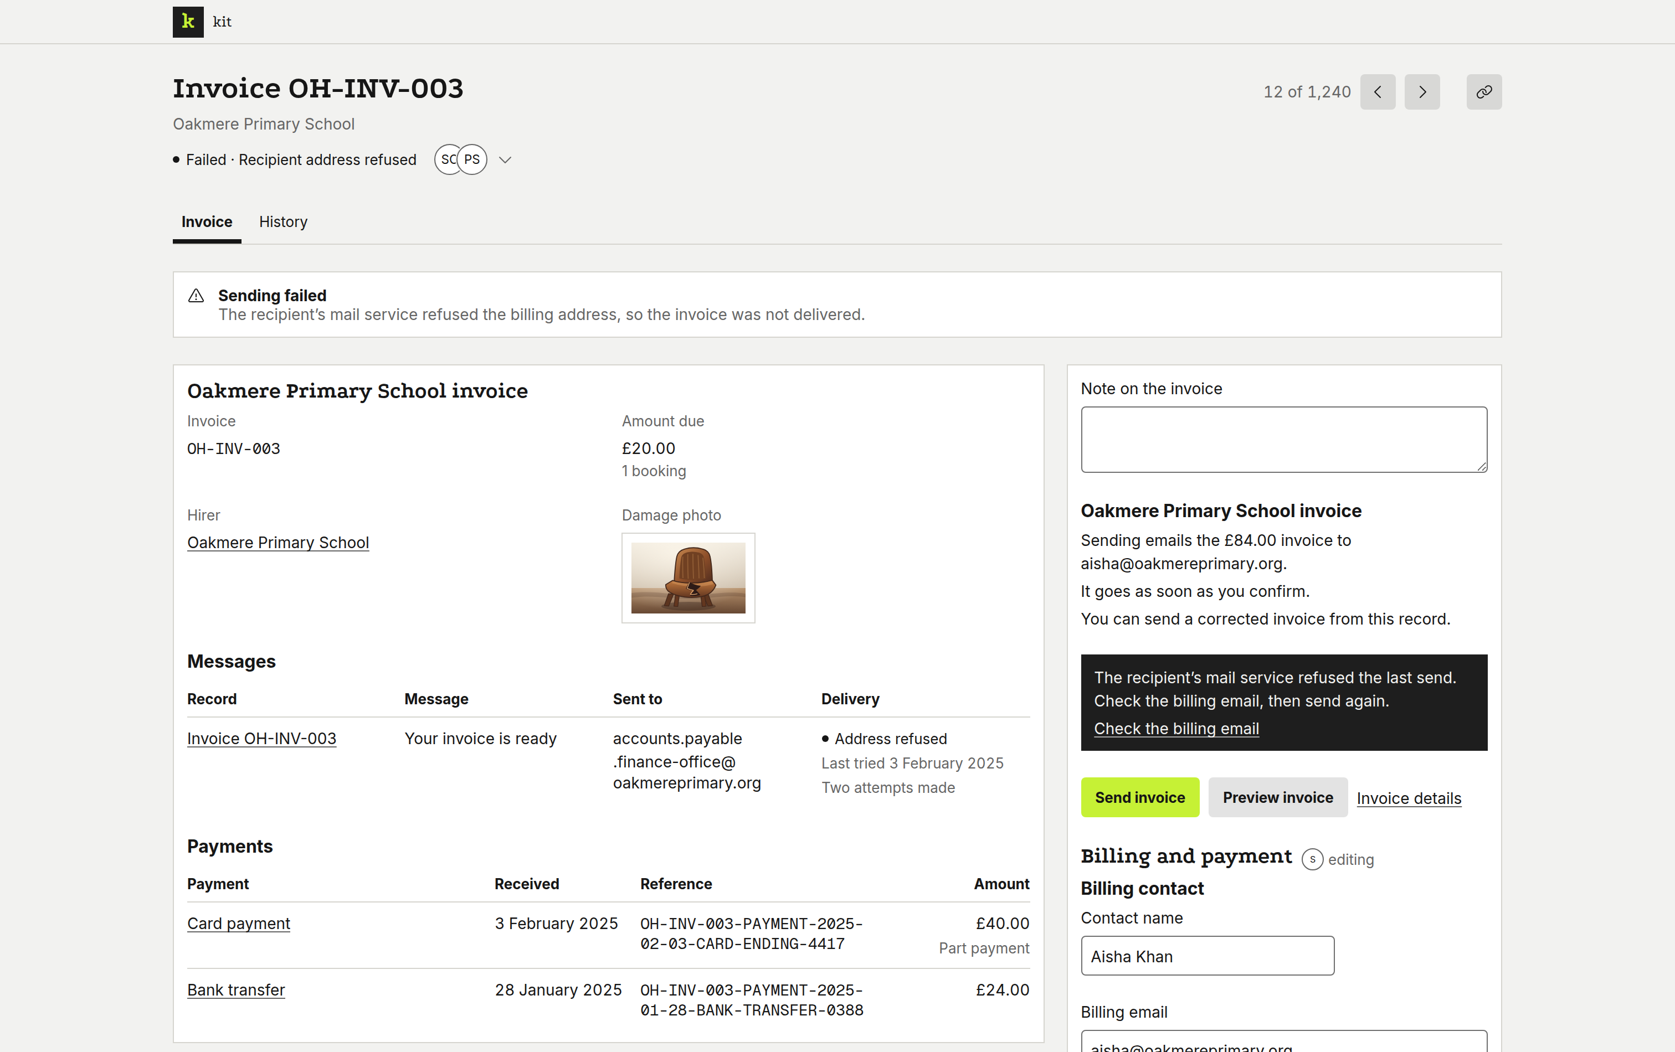Viewport: 1675px width, 1052px height.
Task: Click the PS assignee avatar
Action: point(472,159)
